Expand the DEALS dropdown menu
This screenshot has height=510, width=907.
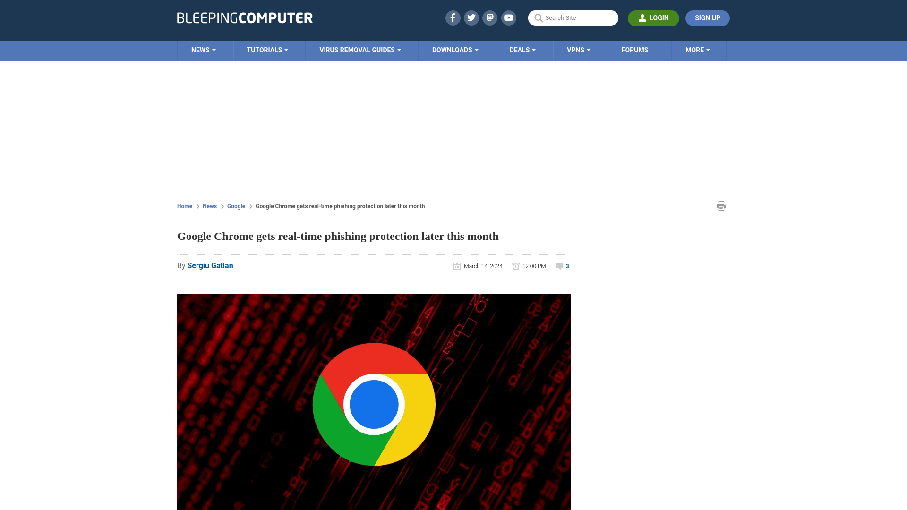(x=522, y=50)
